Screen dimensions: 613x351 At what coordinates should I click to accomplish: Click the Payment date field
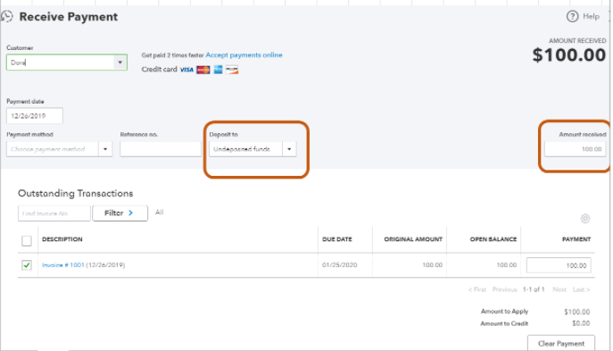[35, 116]
